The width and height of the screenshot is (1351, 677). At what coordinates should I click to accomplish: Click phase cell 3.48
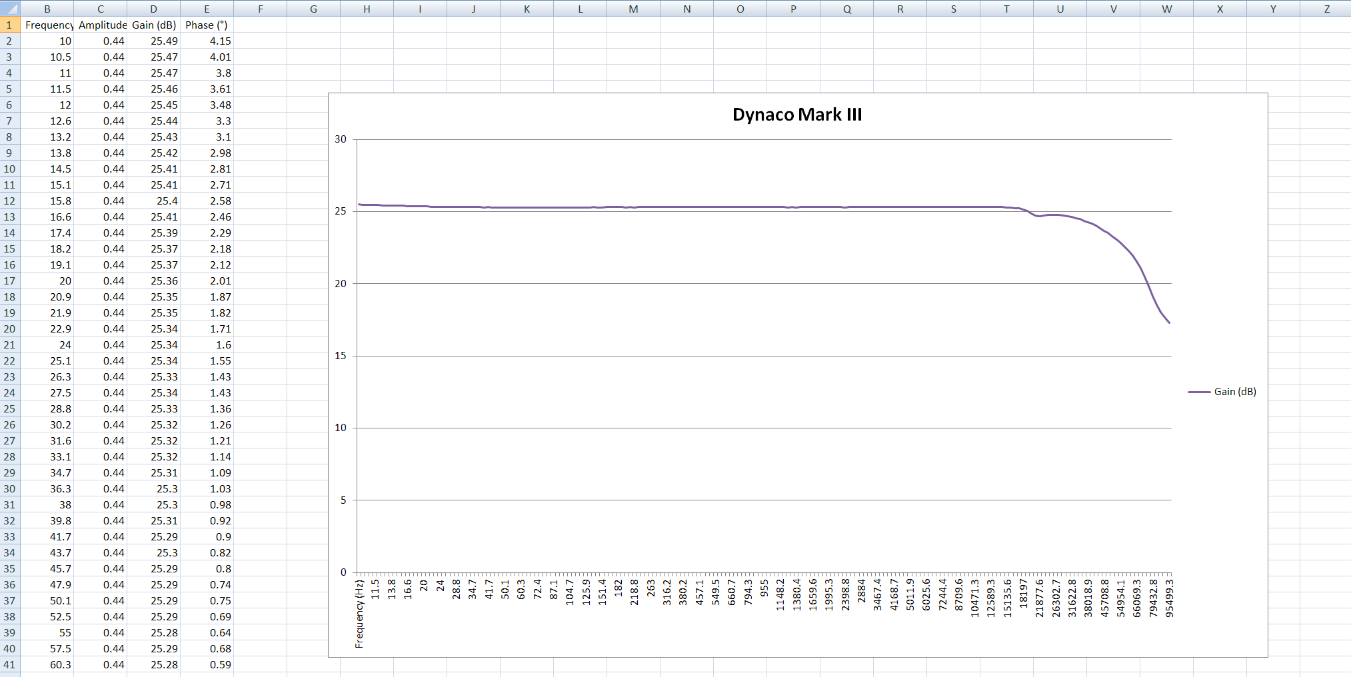coord(207,105)
